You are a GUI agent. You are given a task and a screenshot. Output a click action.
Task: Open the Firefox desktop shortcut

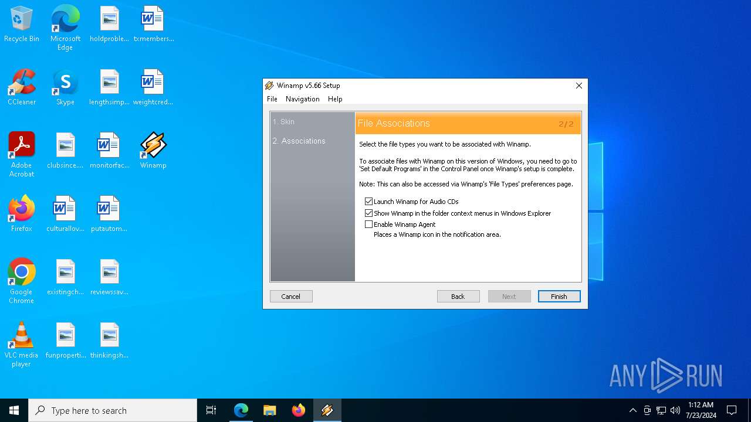[22, 215]
